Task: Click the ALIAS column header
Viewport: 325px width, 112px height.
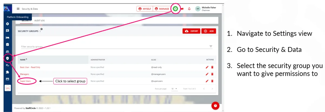Action: 154,60
